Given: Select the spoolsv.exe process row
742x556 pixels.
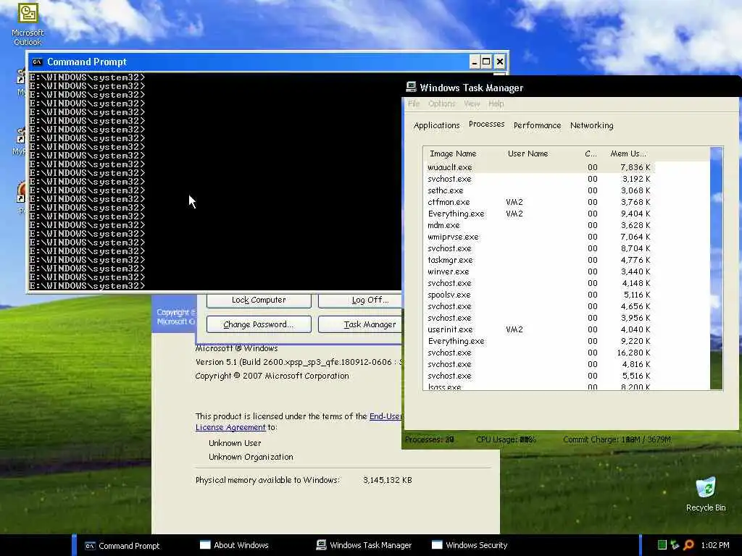Looking at the screenshot, I should click(539, 295).
